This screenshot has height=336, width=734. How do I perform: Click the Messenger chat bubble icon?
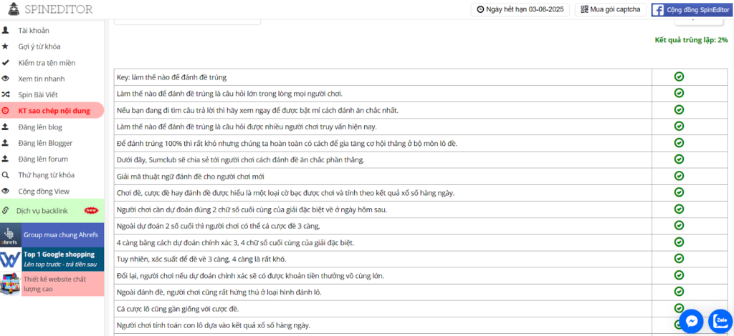[692, 322]
